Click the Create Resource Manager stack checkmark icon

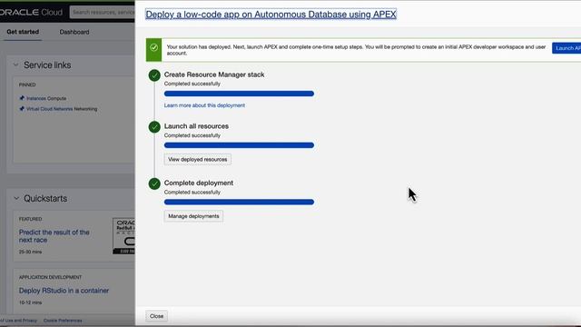(x=154, y=75)
